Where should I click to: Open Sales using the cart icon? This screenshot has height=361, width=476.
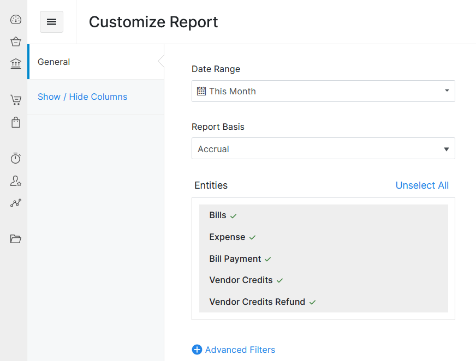pos(15,100)
